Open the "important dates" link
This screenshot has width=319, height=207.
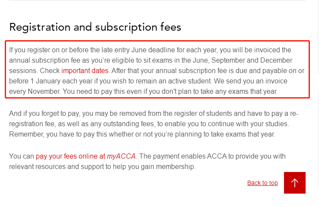(x=85, y=70)
